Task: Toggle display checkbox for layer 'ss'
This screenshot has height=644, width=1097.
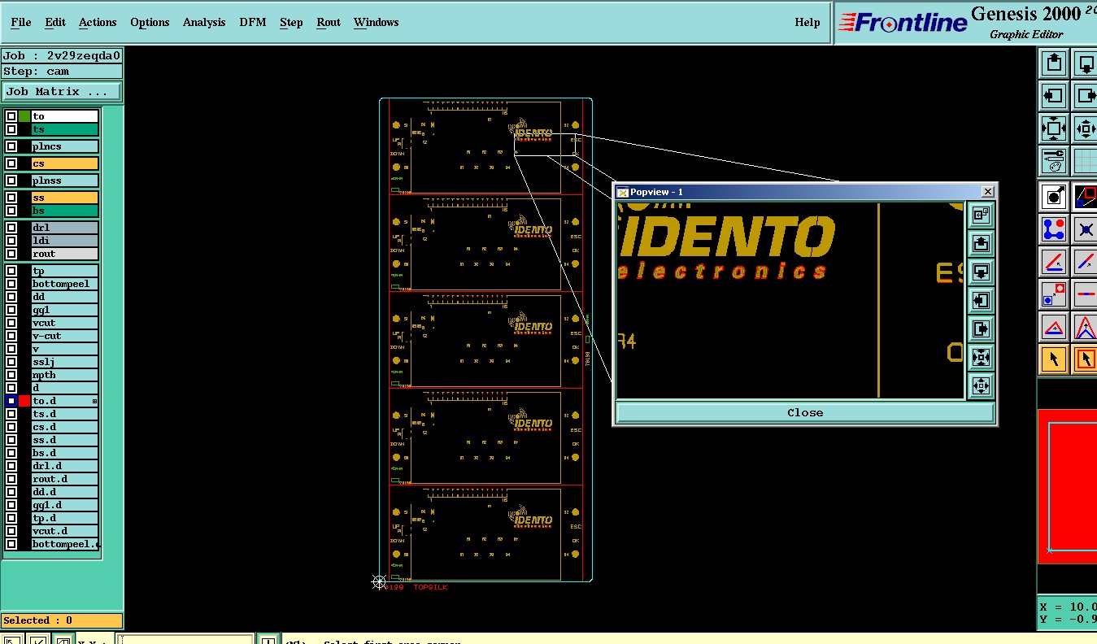Action: (11, 198)
